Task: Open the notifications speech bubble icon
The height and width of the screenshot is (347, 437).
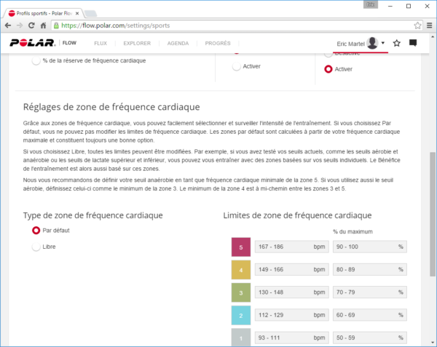Action: tap(413, 44)
